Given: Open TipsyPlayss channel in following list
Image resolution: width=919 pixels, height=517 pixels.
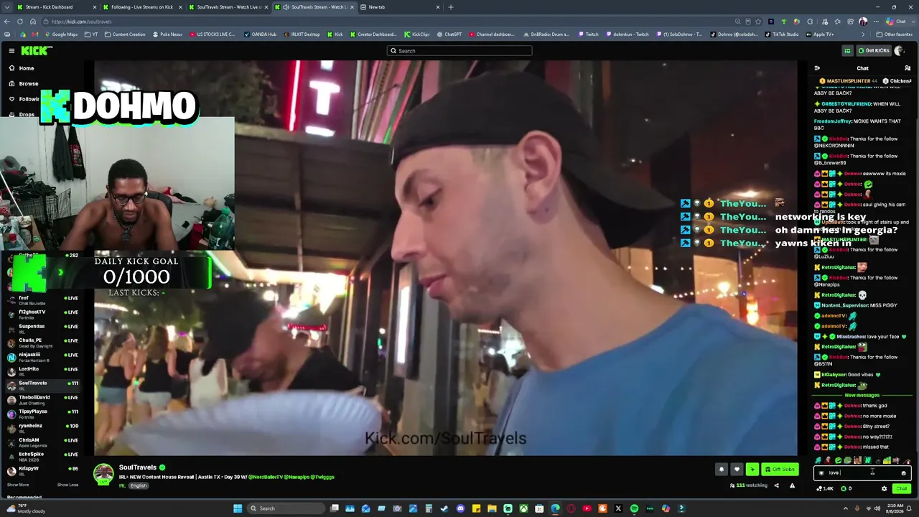Looking at the screenshot, I should point(42,414).
